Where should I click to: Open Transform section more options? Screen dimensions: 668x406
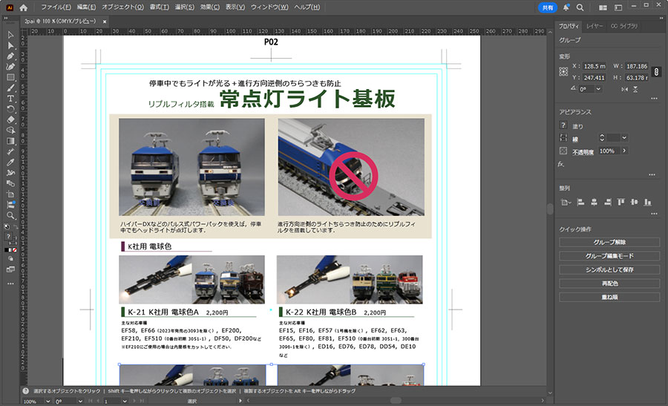point(654,99)
